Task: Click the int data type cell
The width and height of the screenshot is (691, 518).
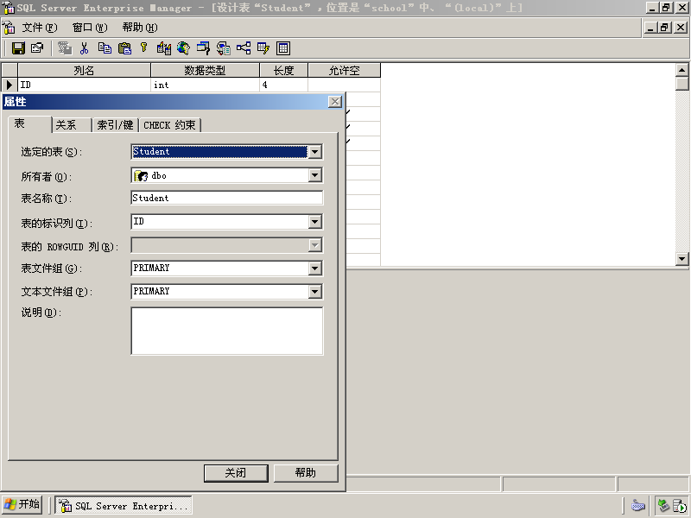Action: [205, 85]
